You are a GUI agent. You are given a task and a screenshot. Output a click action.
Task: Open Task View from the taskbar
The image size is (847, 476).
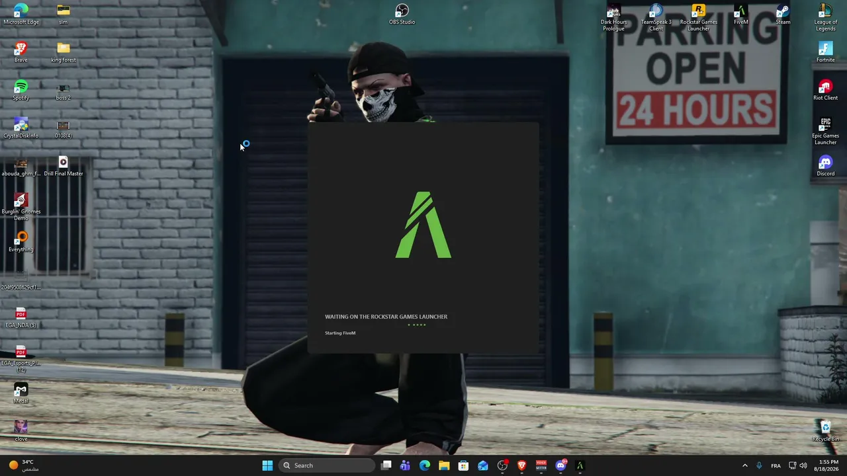tap(386, 465)
